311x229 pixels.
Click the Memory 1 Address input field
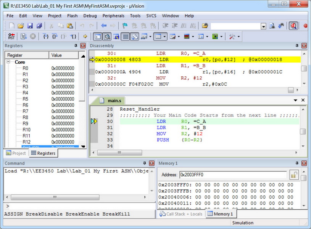click(233, 175)
